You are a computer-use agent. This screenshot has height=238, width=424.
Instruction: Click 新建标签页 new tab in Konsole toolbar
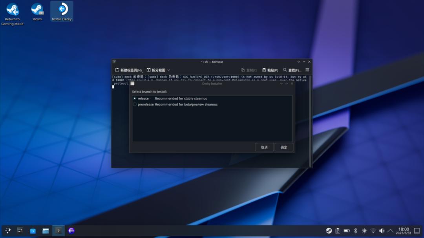(x=129, y=70)
